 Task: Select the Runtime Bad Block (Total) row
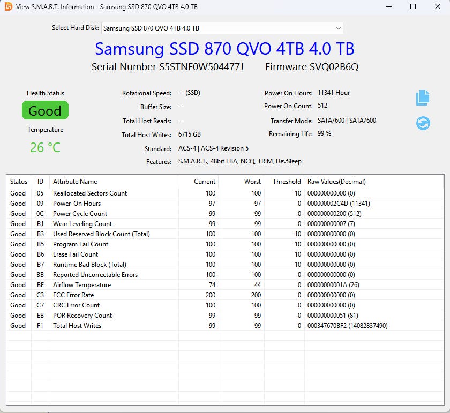click(225, 264)
